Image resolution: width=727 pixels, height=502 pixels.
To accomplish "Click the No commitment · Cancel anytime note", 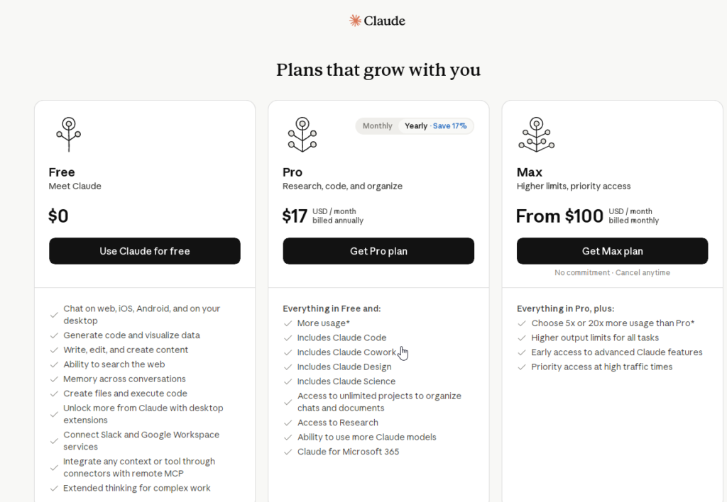I will pyautogui.click(x=612, y=273).
